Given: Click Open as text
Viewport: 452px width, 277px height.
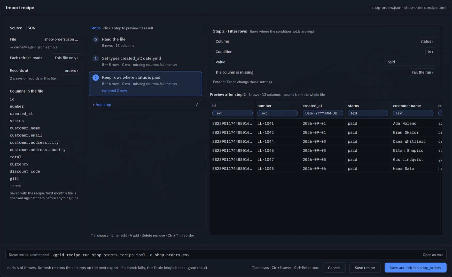Looking at the screenshot, I should [433, 255].
